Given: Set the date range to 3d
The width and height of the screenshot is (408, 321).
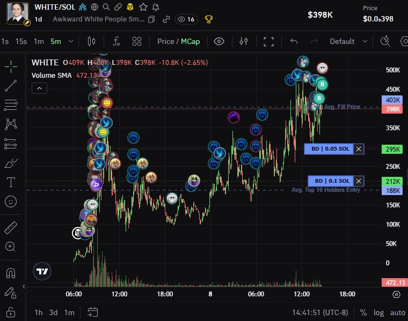Looking at the screenshot, I should 53,312.
